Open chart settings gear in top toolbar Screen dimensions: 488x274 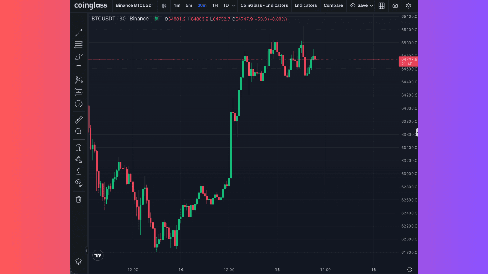pyautogui.click(x=408, y=6)
